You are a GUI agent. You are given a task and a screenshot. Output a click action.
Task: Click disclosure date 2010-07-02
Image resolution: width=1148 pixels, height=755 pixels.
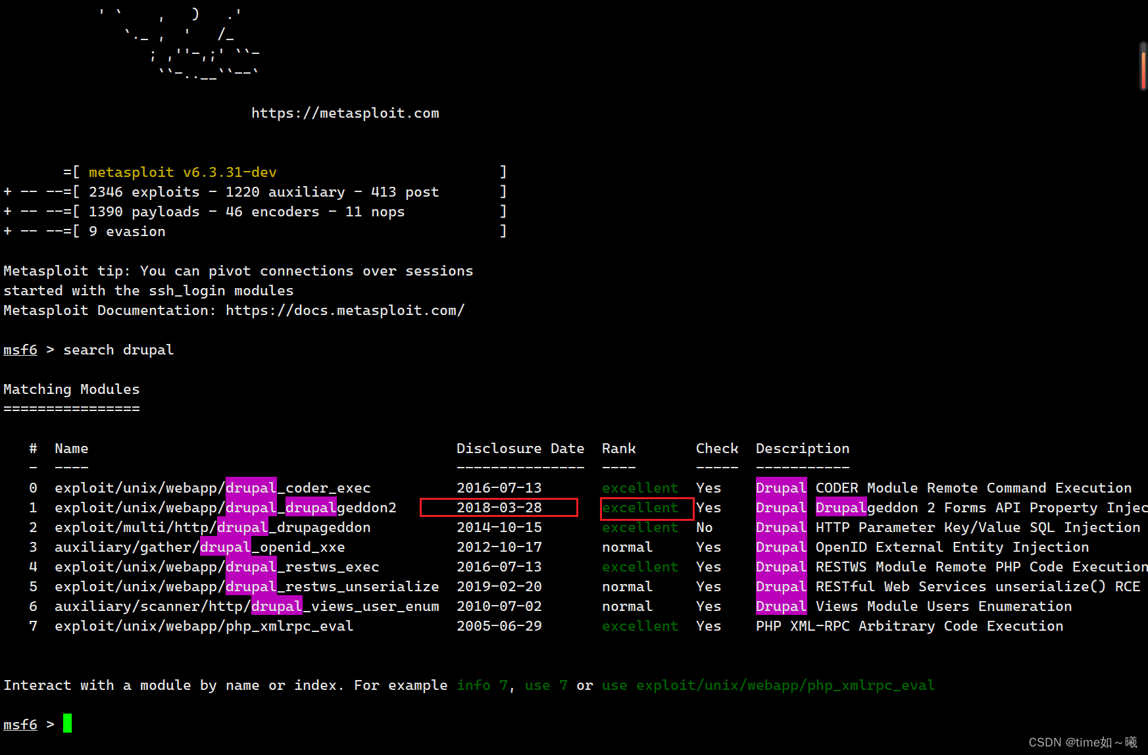(x=499, y=606)
